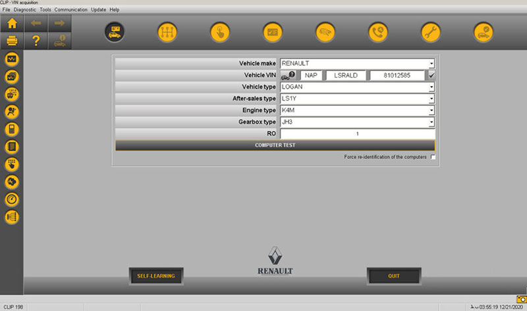Open the car with check mark icon
This screenshot has height=311, width=527.
click(484, 32)
